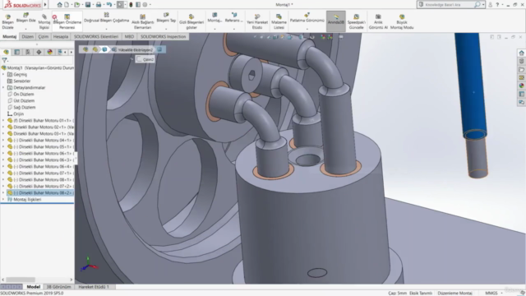Select Ön Düzlem plane in tree
This screenshot has height=296, width=526.
(x=24, y=95)
